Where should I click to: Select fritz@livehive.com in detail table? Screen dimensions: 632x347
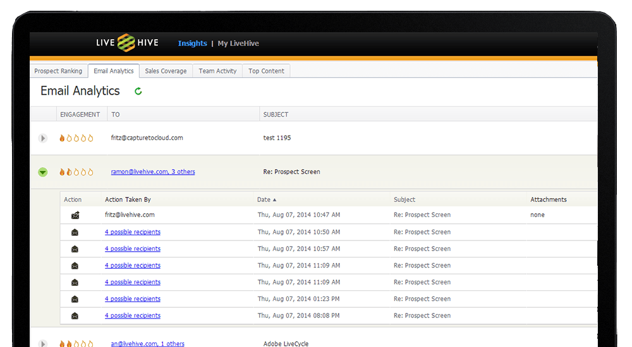coord(130,215)
